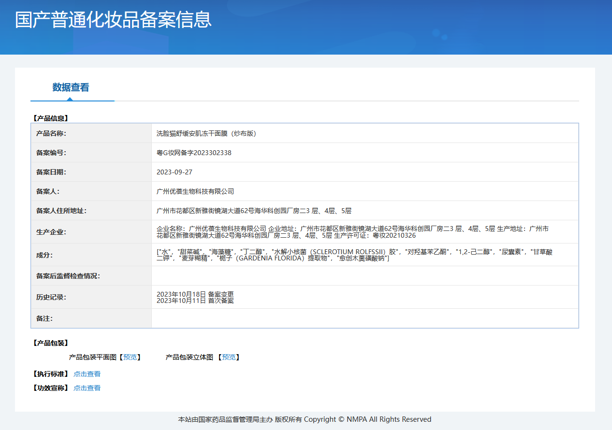612x430 pixels.
Task: Click the 【产品包装】 section heading
Action: coord(51,343)
